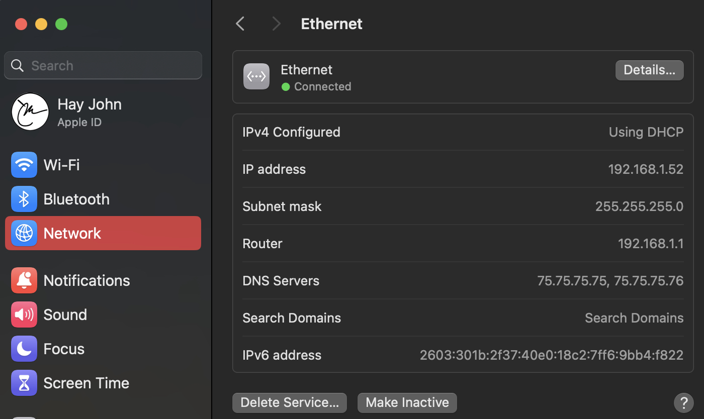Open the help question mark button
The height and width of the screenshot is (419, 704).
click(683, 402)
